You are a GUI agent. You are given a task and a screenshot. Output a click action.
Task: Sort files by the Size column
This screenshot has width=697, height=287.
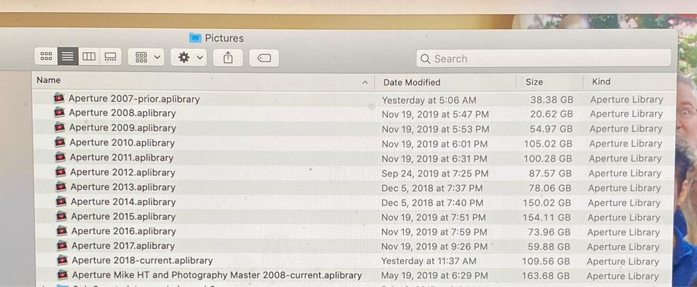534,82
